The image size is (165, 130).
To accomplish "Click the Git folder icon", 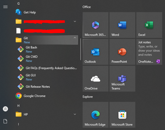I will click(19, 40).
